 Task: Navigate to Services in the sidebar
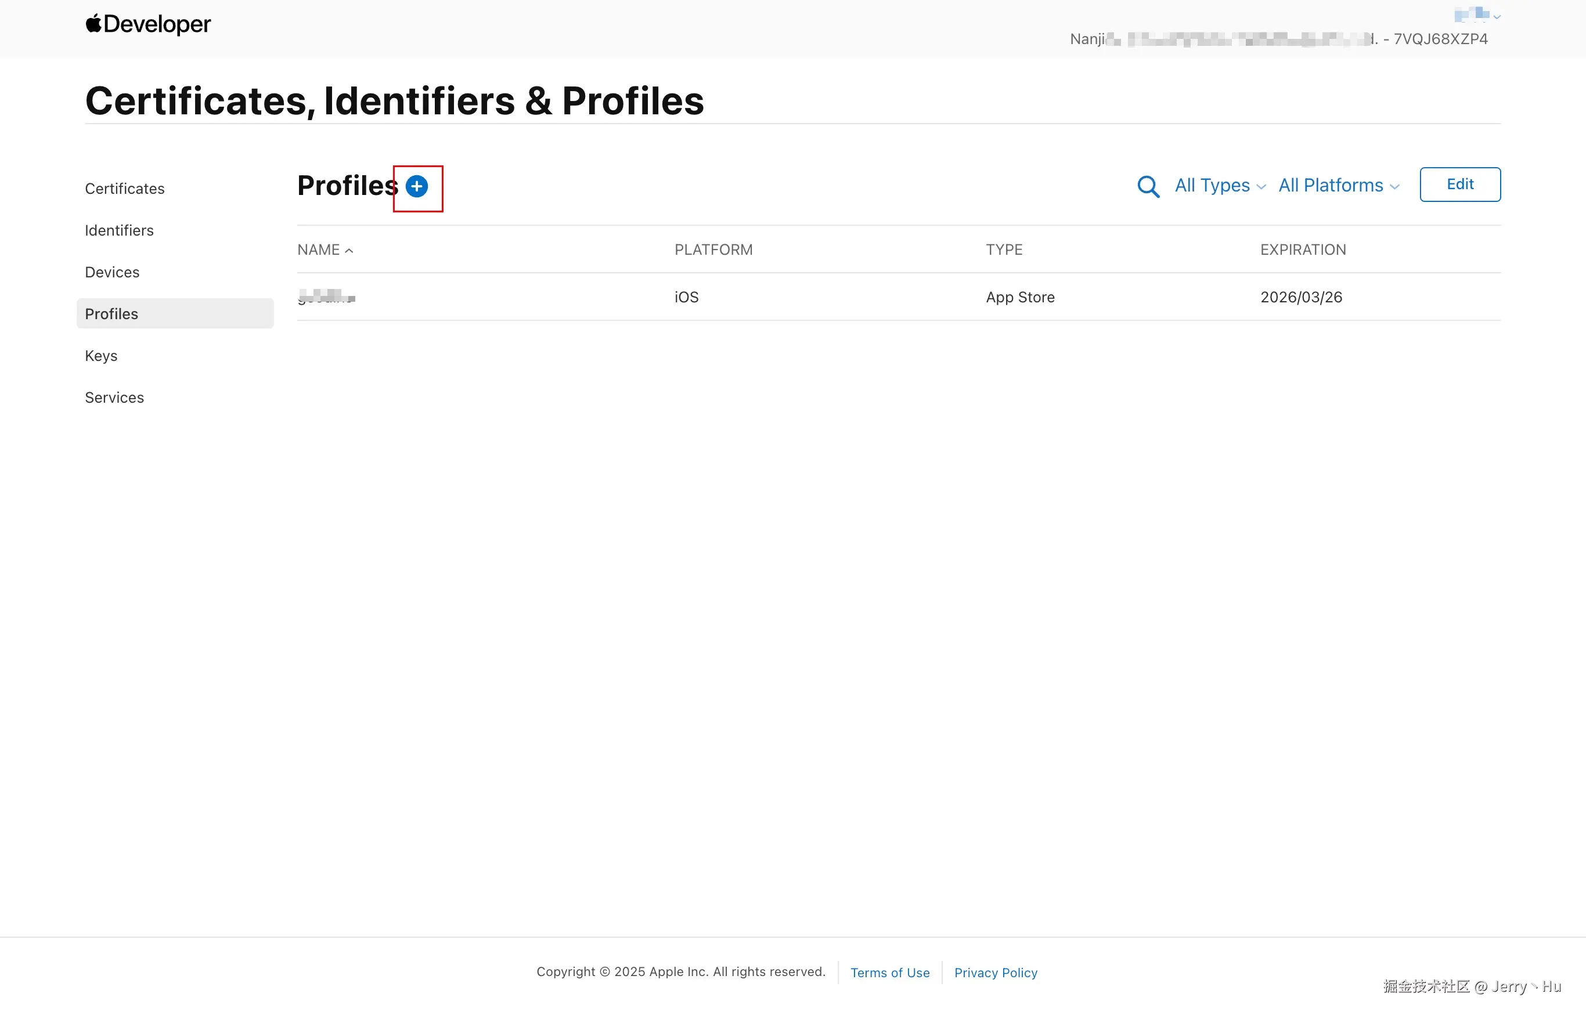coord(114,397)
